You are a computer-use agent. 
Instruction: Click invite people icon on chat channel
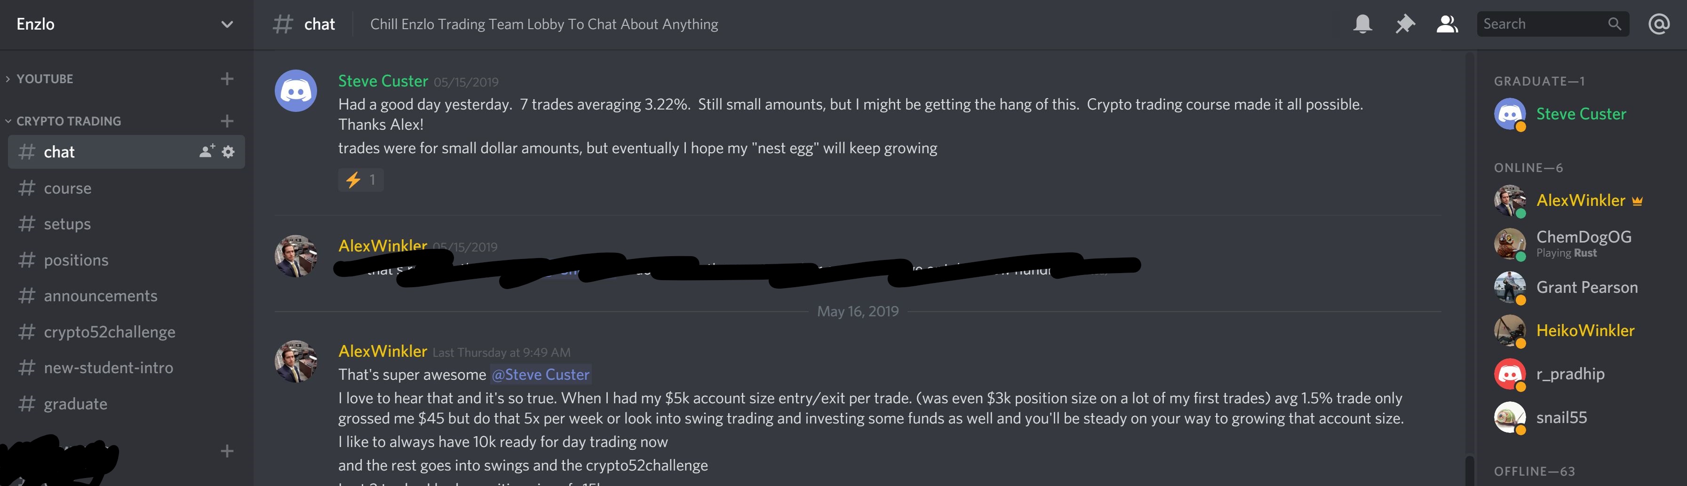[207, 152]
